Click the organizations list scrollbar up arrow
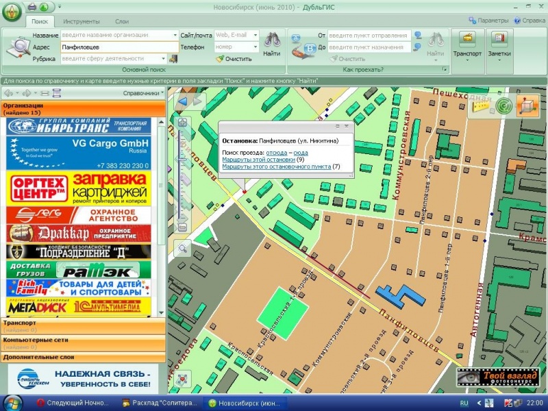This screenshot has height=411, width=548. pyautogui.click(x=161, y=122)
